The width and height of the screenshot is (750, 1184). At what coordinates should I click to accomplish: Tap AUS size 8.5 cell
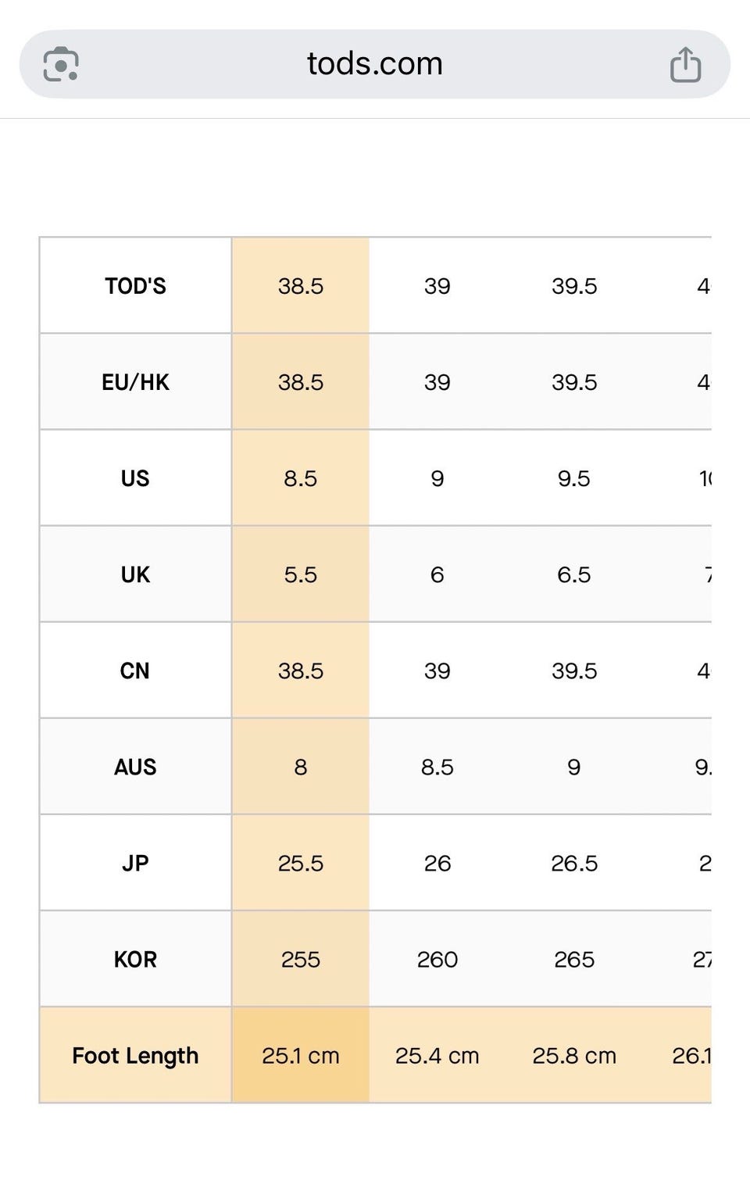tap(437, 767)
